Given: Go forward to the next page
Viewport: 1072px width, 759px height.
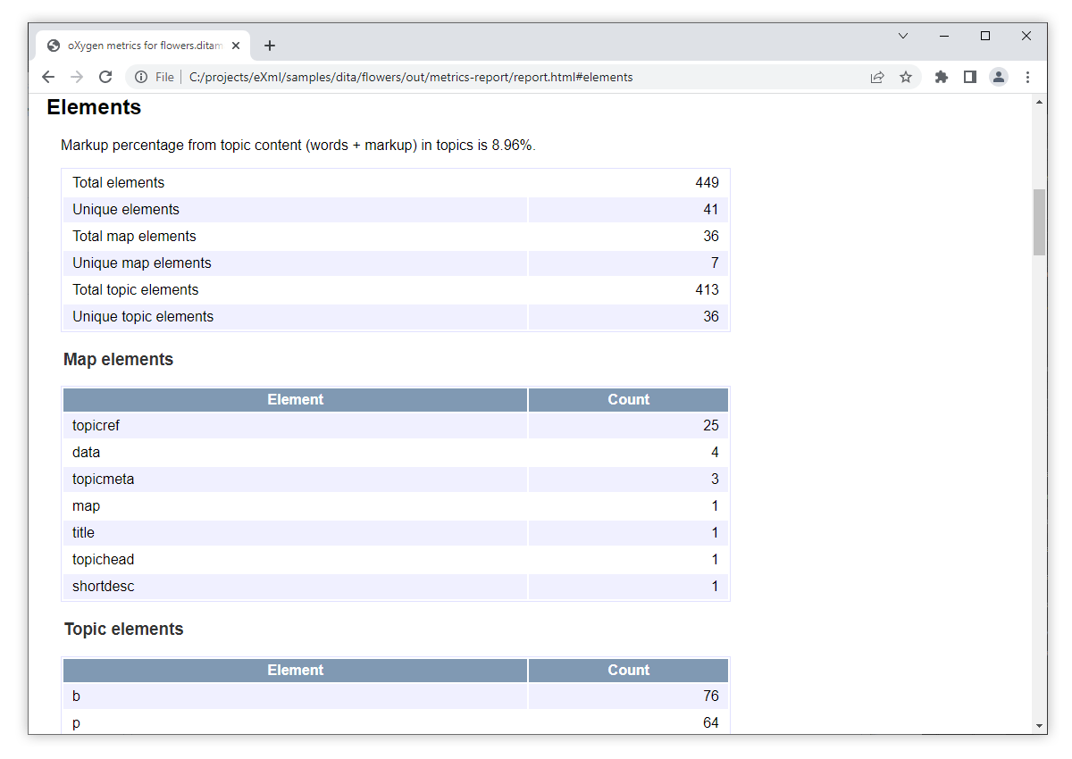Looking at the screenshot, I should click(x=77, y=77).
